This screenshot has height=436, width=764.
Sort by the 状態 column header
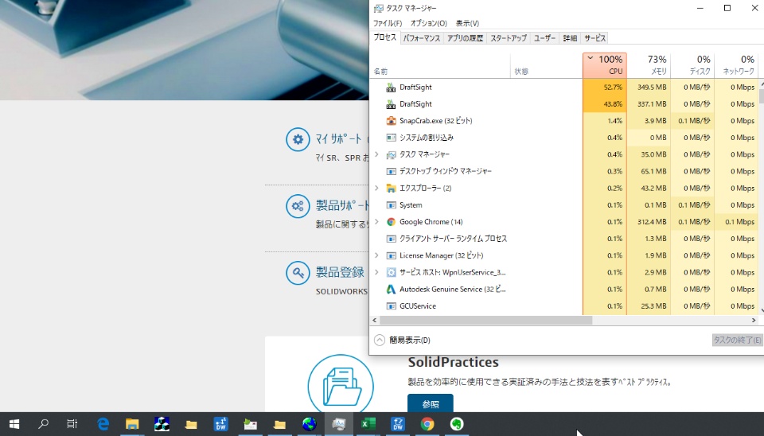tap(546, 65)
